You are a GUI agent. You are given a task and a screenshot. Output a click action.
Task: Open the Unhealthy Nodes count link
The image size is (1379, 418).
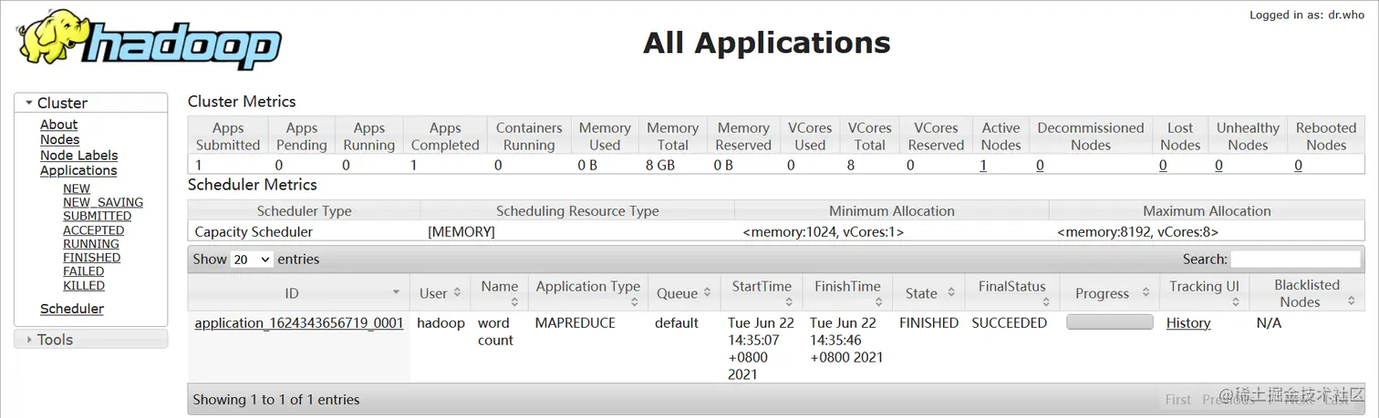tap(1218, 166)
